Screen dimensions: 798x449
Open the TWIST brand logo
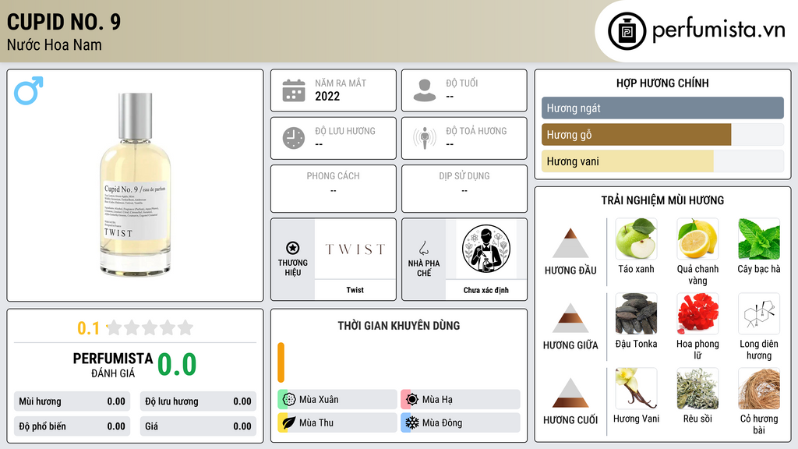(355, 249)
